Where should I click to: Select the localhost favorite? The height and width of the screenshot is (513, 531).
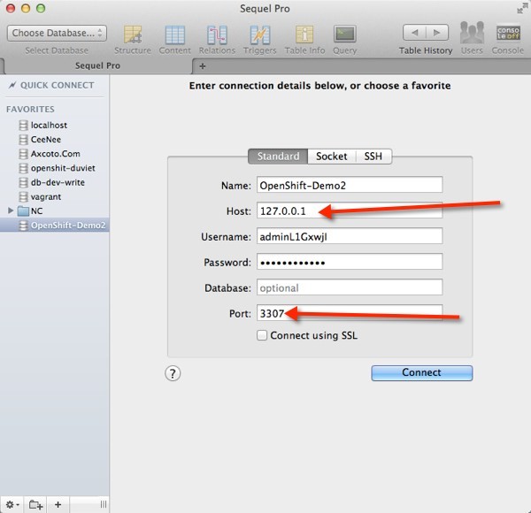(x=55, y=126)
